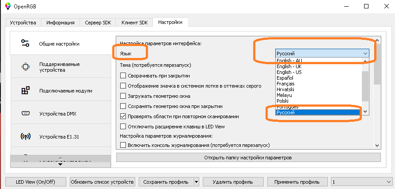Click settings panel scrollbar up arrow
This screenshot has width=395, height=189.
(377, 40)
